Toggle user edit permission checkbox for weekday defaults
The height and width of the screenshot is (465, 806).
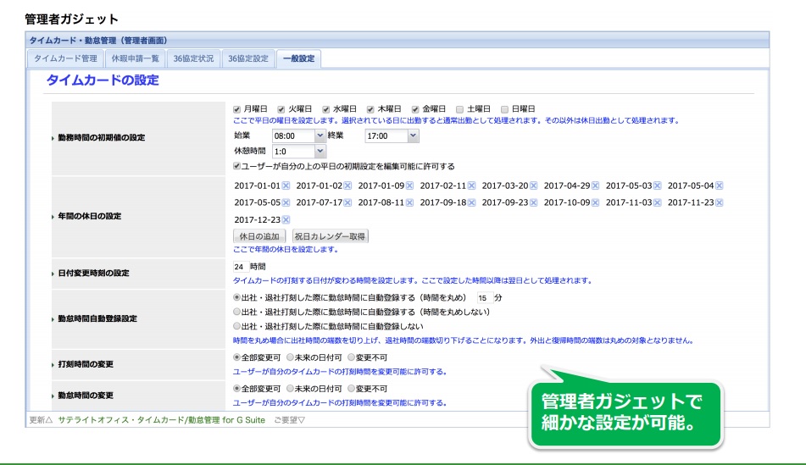click(x=237, y=166)
